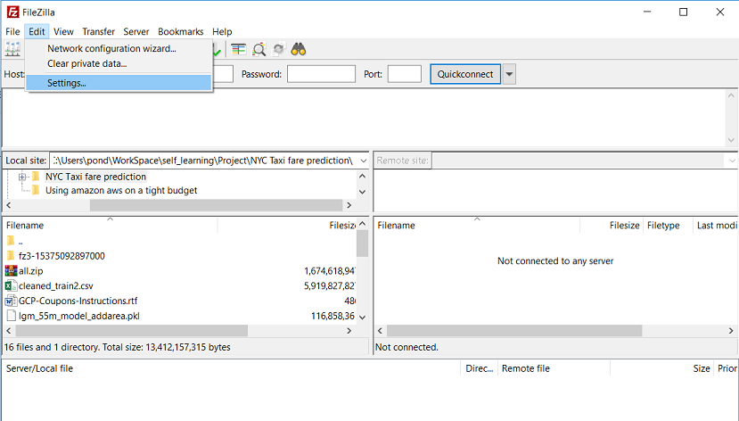Open the Server menu

(x=136, y=31)
